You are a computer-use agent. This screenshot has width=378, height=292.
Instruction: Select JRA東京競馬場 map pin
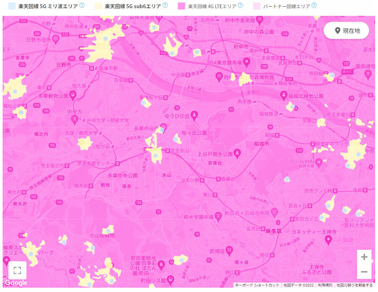[x=247, y=62]
